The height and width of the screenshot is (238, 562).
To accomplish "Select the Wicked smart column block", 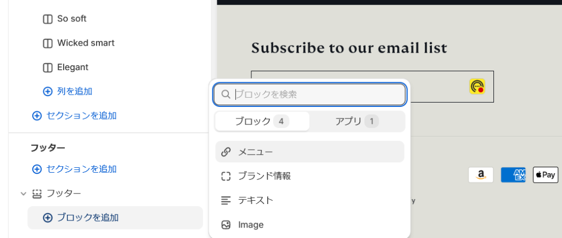I will 86,43.
